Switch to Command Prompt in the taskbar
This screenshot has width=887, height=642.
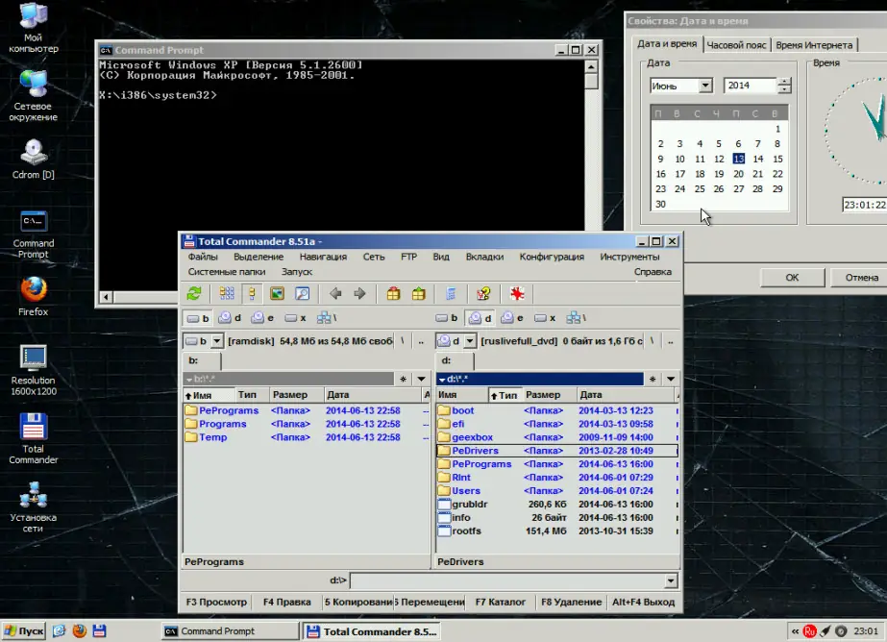(231, 631)
